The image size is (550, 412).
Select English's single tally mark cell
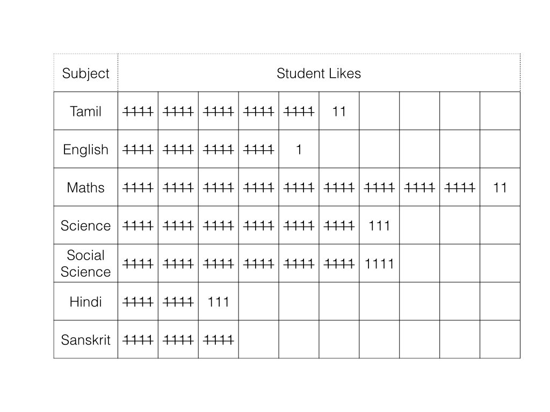pyautogui.click(x=299, y=149)
